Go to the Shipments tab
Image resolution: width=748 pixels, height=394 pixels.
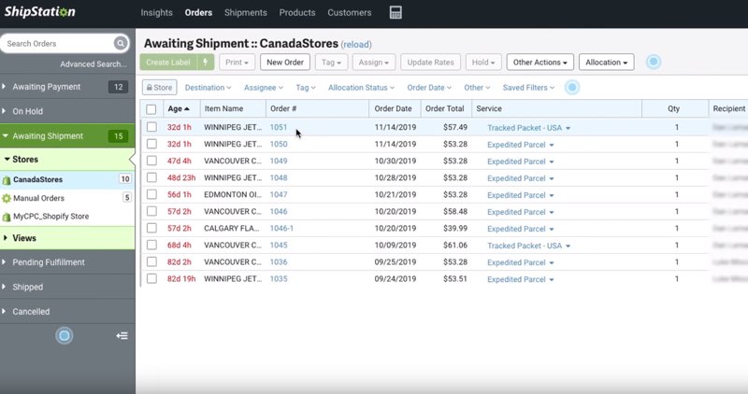246,13
